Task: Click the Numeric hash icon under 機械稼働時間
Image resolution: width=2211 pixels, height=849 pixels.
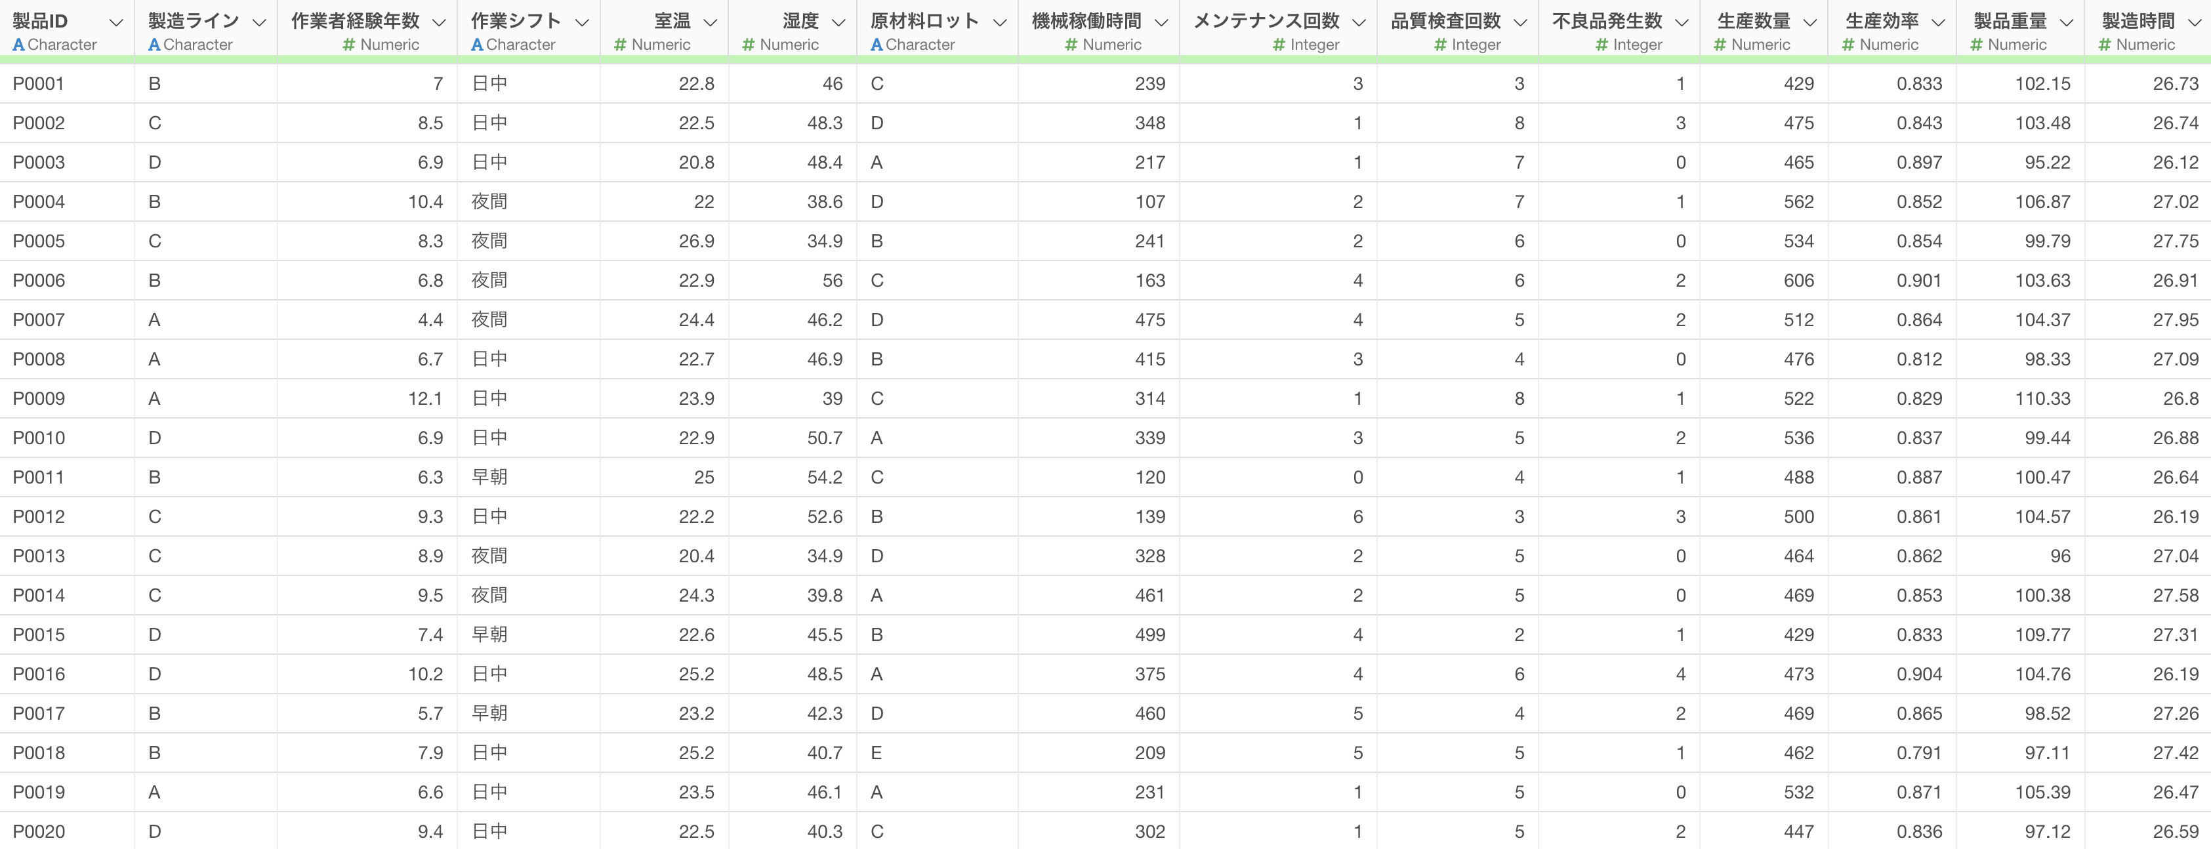Action: (x=1071, y=45)
